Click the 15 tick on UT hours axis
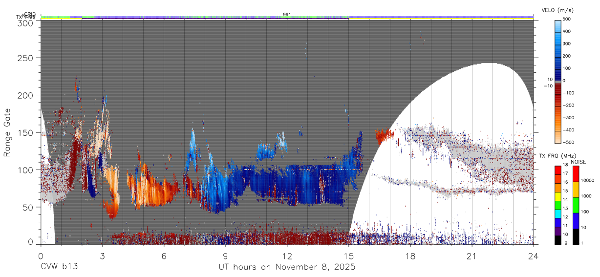This screenshot has height=277, width=600. 349,256
